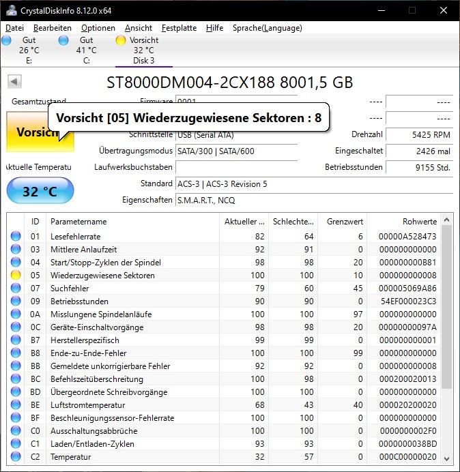
Task: Select the blue status orb for drive E:
Action: 6,40
